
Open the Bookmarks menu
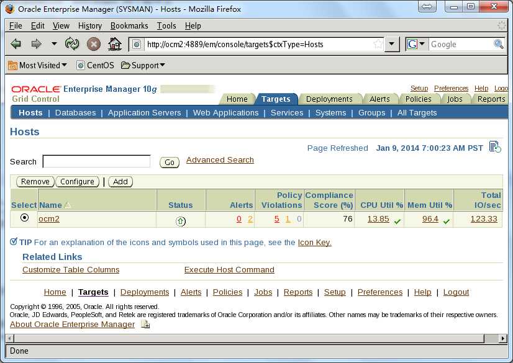(129, 26)
